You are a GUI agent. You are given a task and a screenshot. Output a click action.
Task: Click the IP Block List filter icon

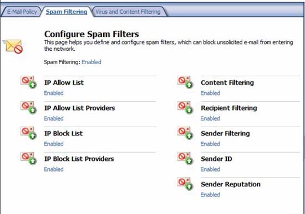click(x=29, y=133)
